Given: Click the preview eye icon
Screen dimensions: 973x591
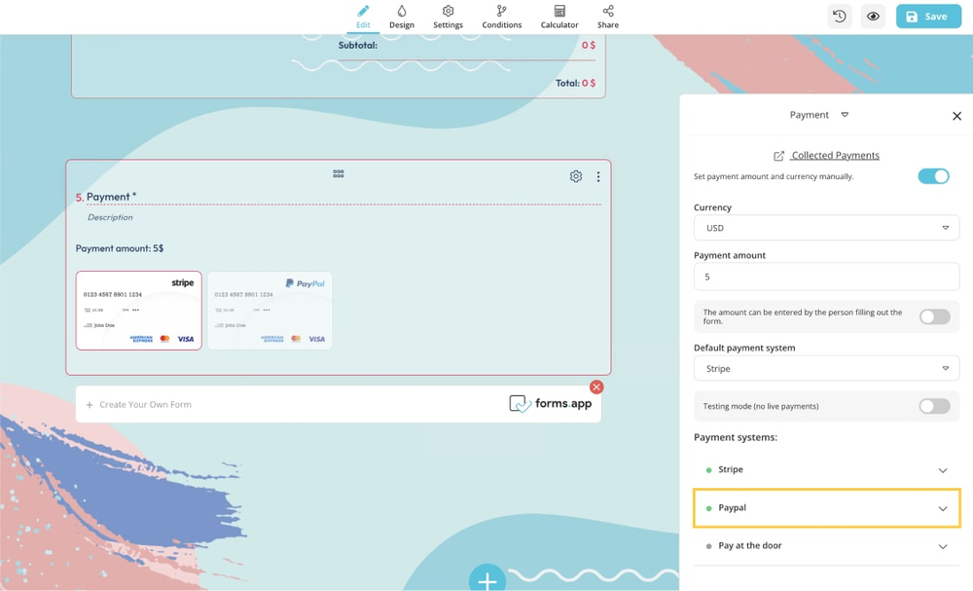Looking at the screenshot, I should point(873,17).
